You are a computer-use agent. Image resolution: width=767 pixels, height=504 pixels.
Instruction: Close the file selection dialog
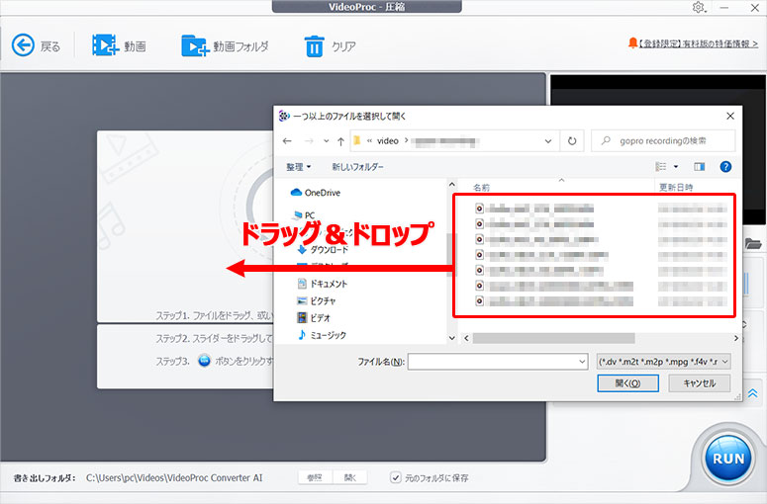tap(729, 117)
